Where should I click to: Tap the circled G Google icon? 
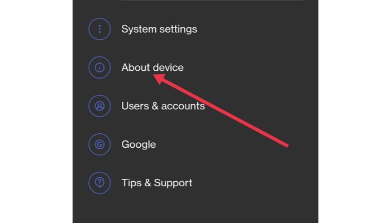99,144
